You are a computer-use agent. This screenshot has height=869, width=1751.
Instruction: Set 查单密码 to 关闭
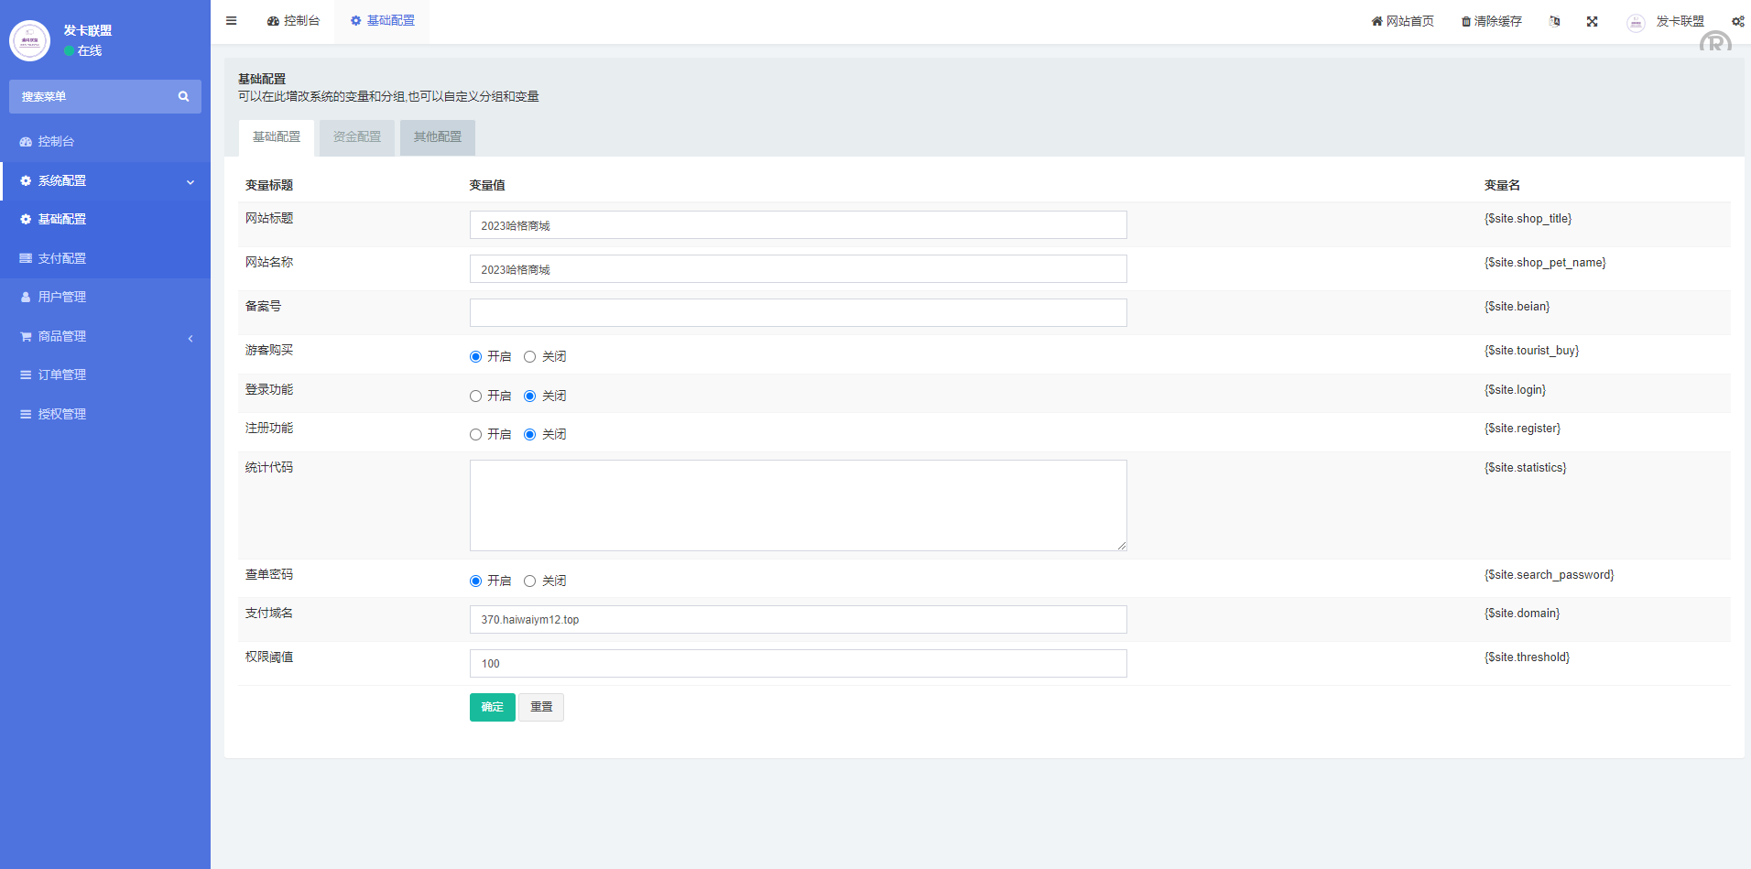(529, 581)
